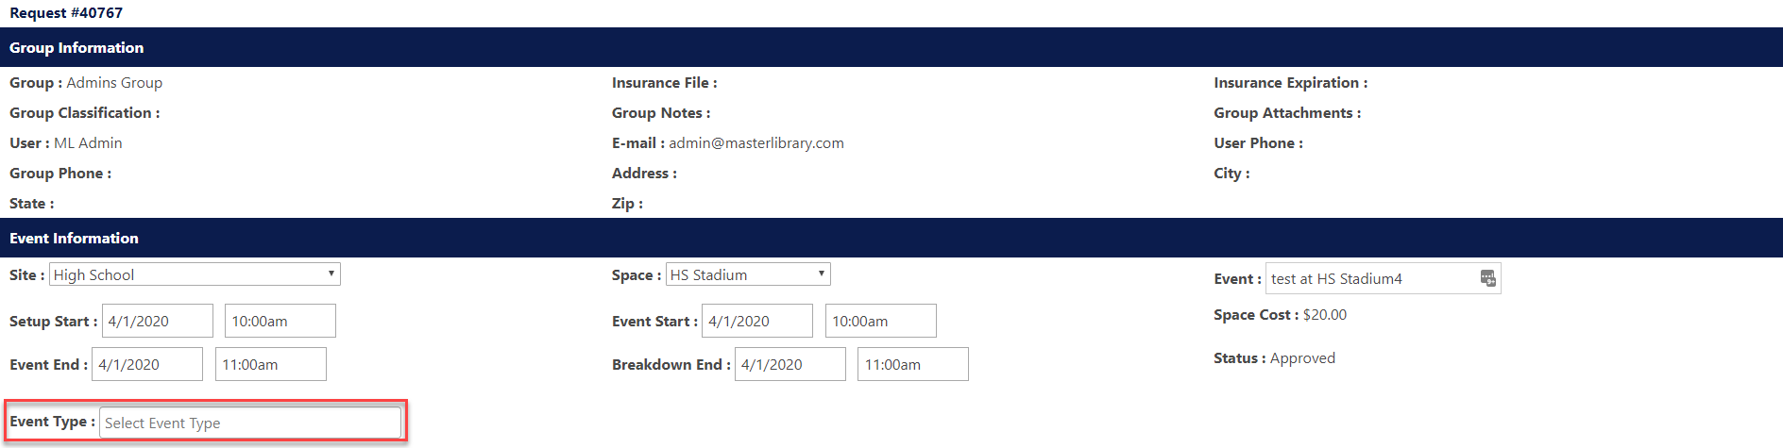
Task: Click the Event Start date field
Action: pyautogui.click(x=757, y=321)
